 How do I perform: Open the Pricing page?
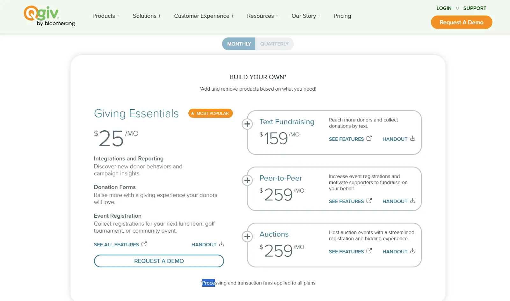[x=342, y=16]
